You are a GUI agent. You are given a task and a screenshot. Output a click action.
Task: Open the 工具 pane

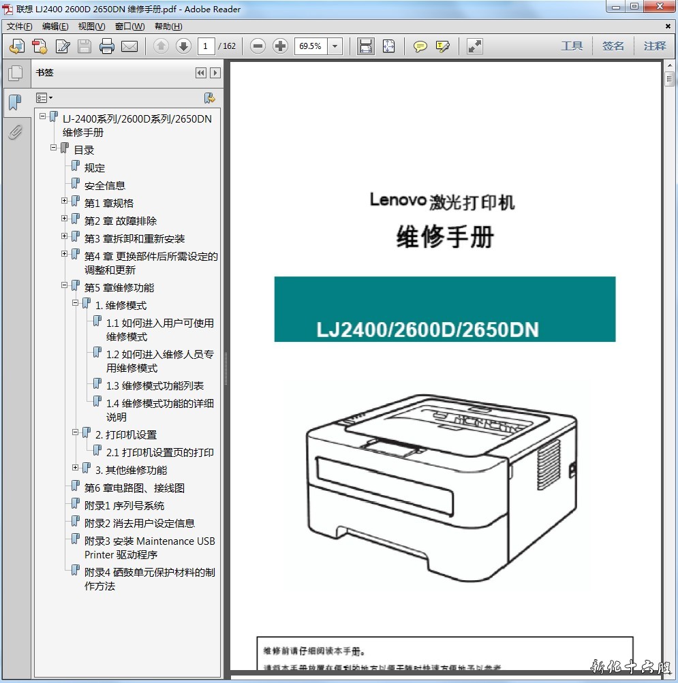(572, 46)
